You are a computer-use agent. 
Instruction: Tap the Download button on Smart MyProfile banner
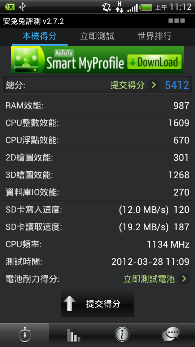(154, 62)
